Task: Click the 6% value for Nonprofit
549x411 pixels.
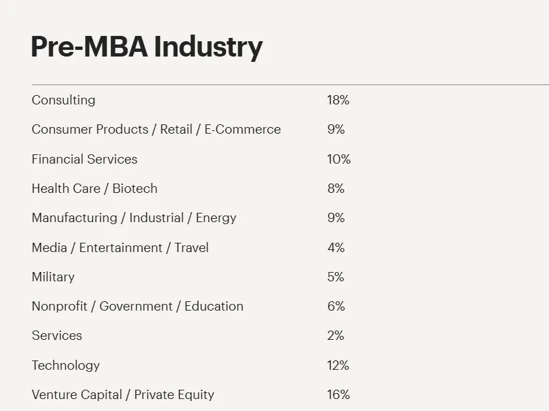Action: 336,306
